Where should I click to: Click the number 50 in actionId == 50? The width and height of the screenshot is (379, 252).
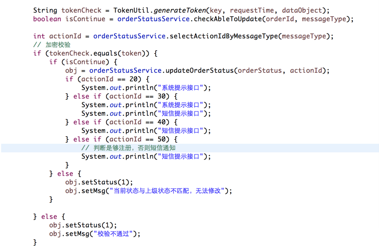162,139
